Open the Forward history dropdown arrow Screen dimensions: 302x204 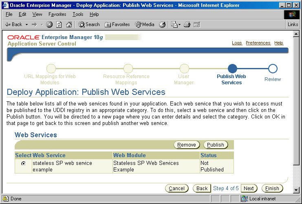tap(42, 24)
